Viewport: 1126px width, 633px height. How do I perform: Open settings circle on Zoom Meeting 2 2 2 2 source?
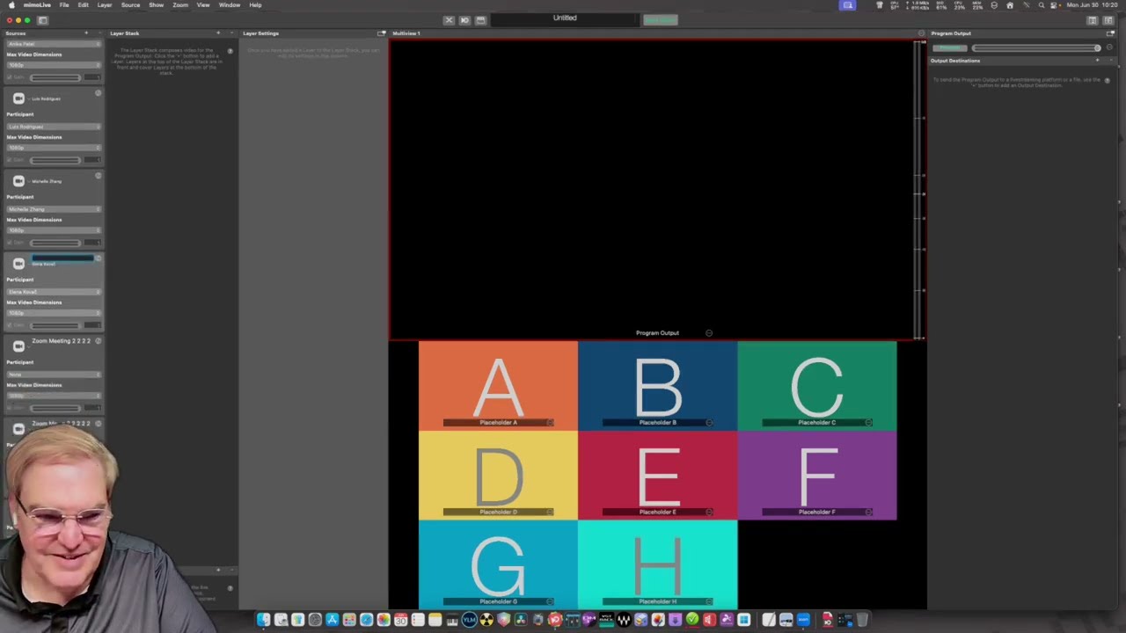(98, 341)
